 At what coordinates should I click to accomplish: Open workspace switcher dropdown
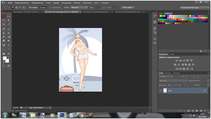click(195, 8)
